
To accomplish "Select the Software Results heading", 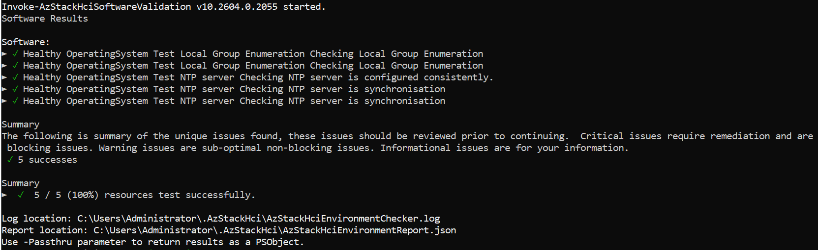I will coord(45,19).
